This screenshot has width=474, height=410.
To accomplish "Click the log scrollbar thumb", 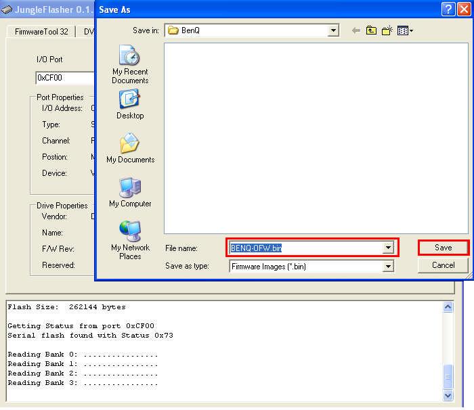I will click(448, 377).
